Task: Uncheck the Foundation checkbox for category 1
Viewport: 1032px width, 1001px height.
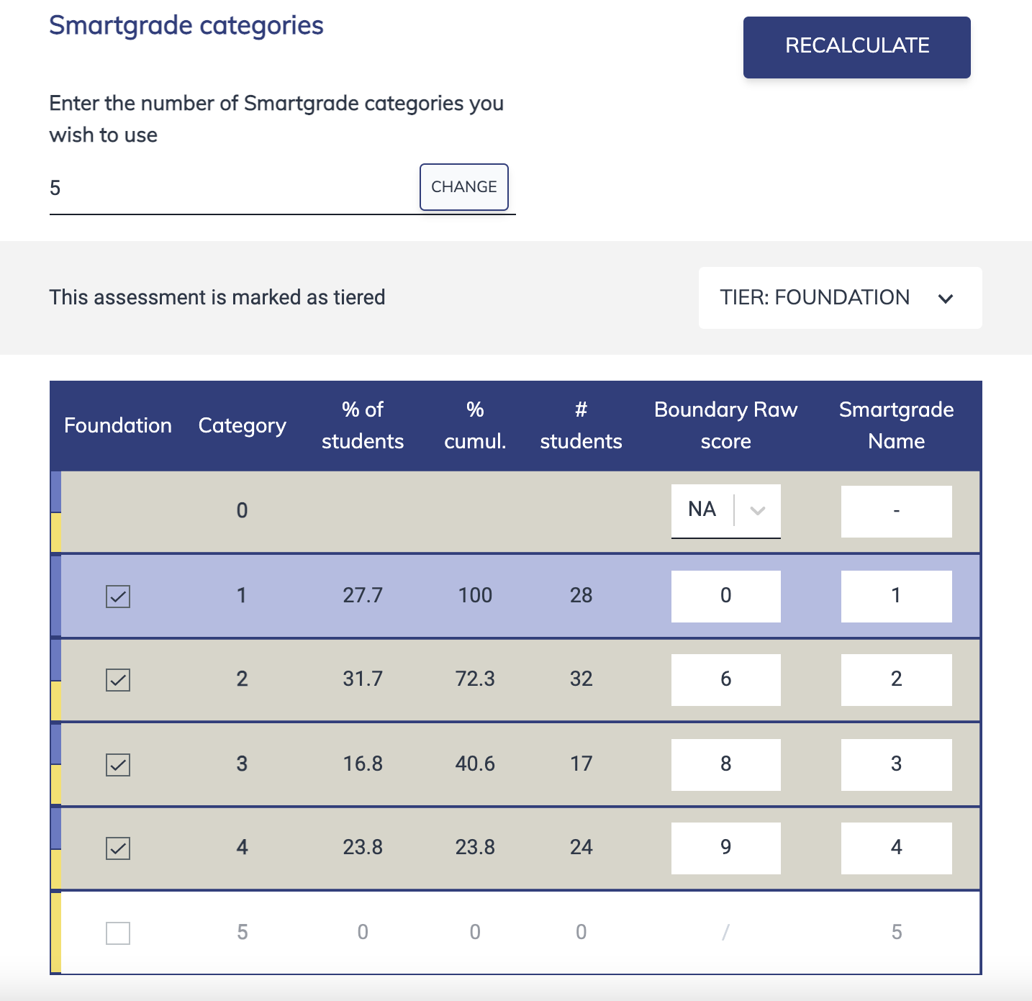Action: 117,596
